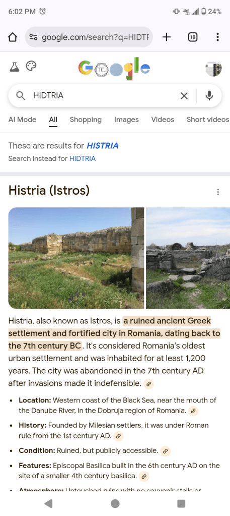Screen dimensions: 230x516
Task: Tap the HIDTRIA search input field
Action: (x=102, y=96)
